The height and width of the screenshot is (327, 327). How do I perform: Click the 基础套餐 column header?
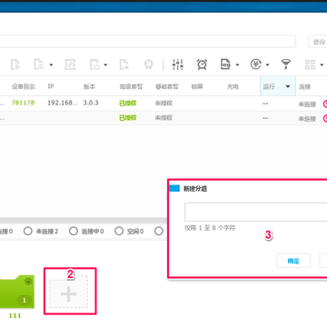tap(167, 86)
